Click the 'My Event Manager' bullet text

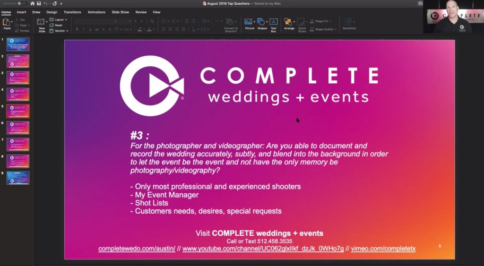point(167,195)
